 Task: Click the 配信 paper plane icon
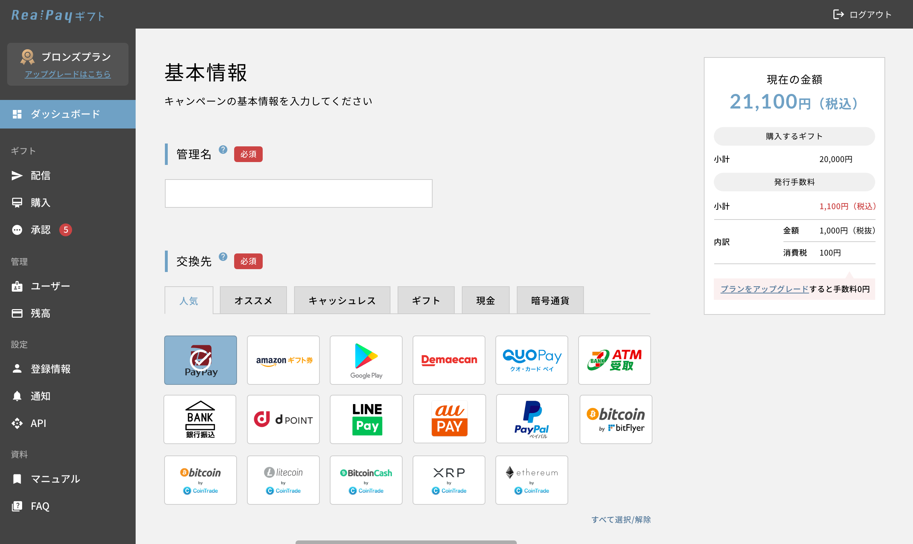pos(17,176)
